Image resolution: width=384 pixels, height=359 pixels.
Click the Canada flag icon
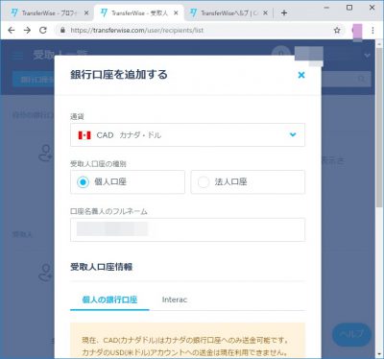click(x=84, y=135)
